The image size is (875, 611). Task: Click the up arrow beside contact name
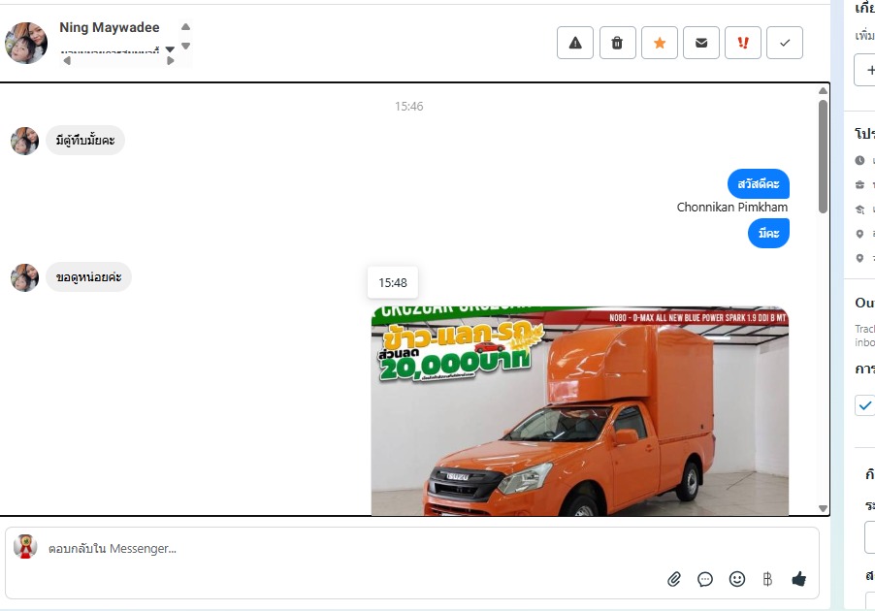186,27
